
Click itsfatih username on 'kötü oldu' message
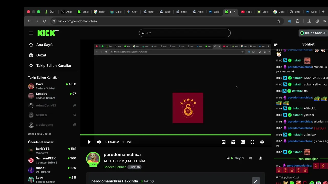(298, 108)
